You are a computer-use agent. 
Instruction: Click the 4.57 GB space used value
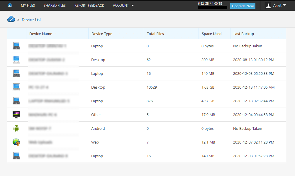coord(208,101)
